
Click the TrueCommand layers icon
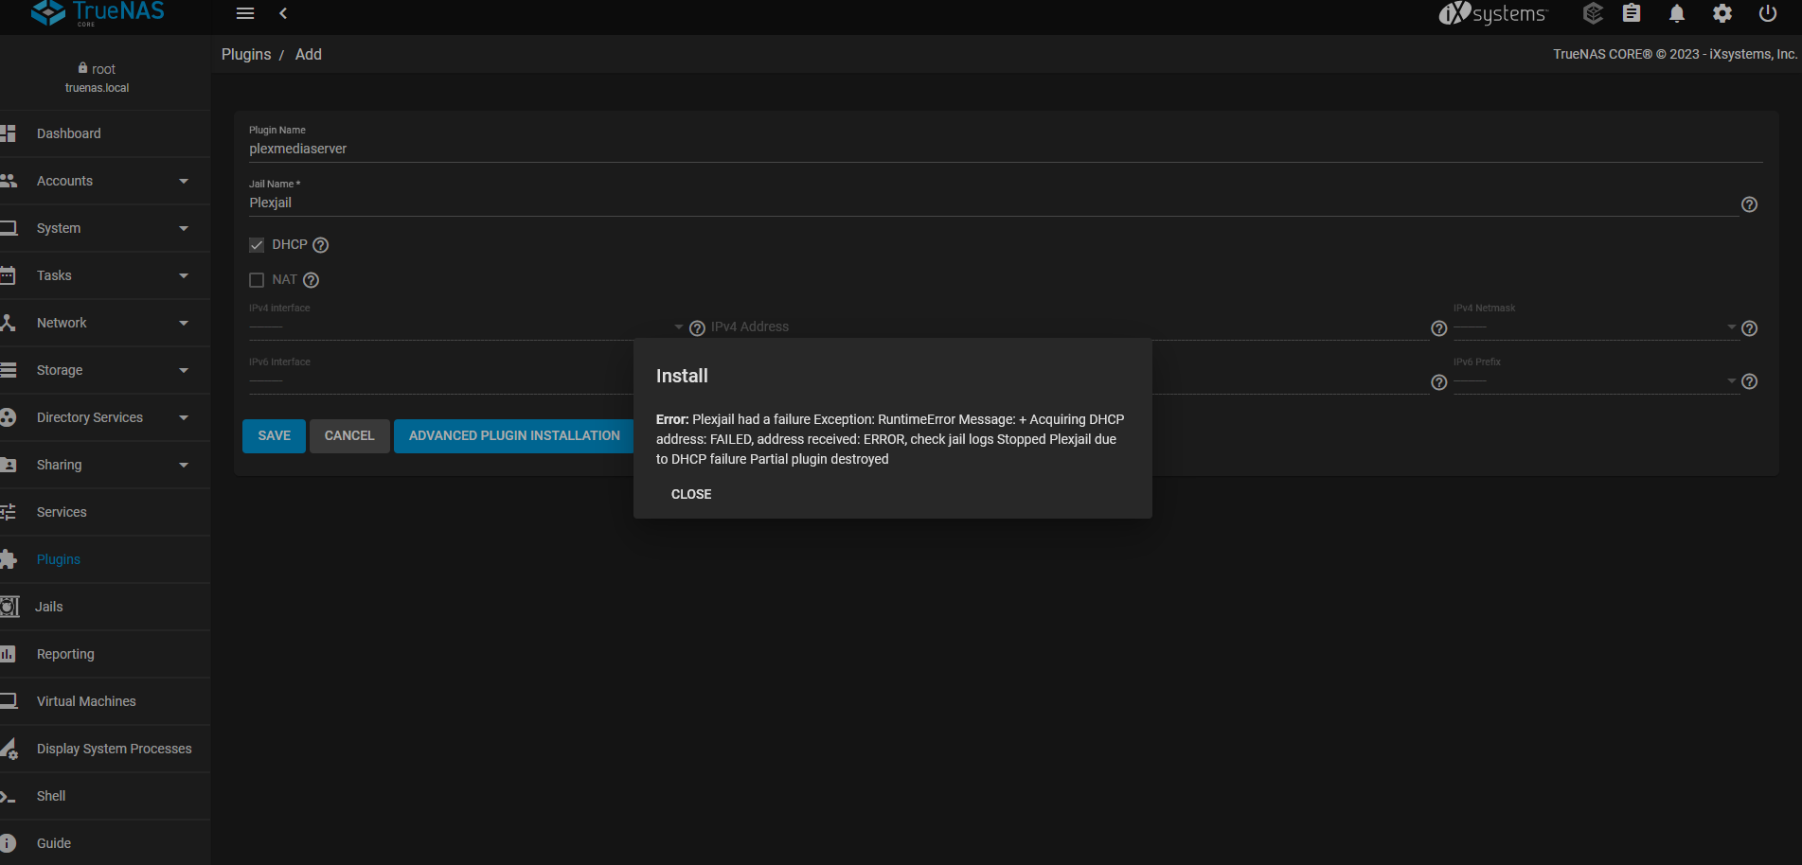(x=1593, y=13)
